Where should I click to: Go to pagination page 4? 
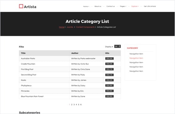pos(76,105)
